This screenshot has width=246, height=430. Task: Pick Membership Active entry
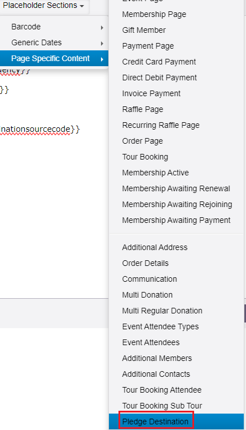click(176, 173)
